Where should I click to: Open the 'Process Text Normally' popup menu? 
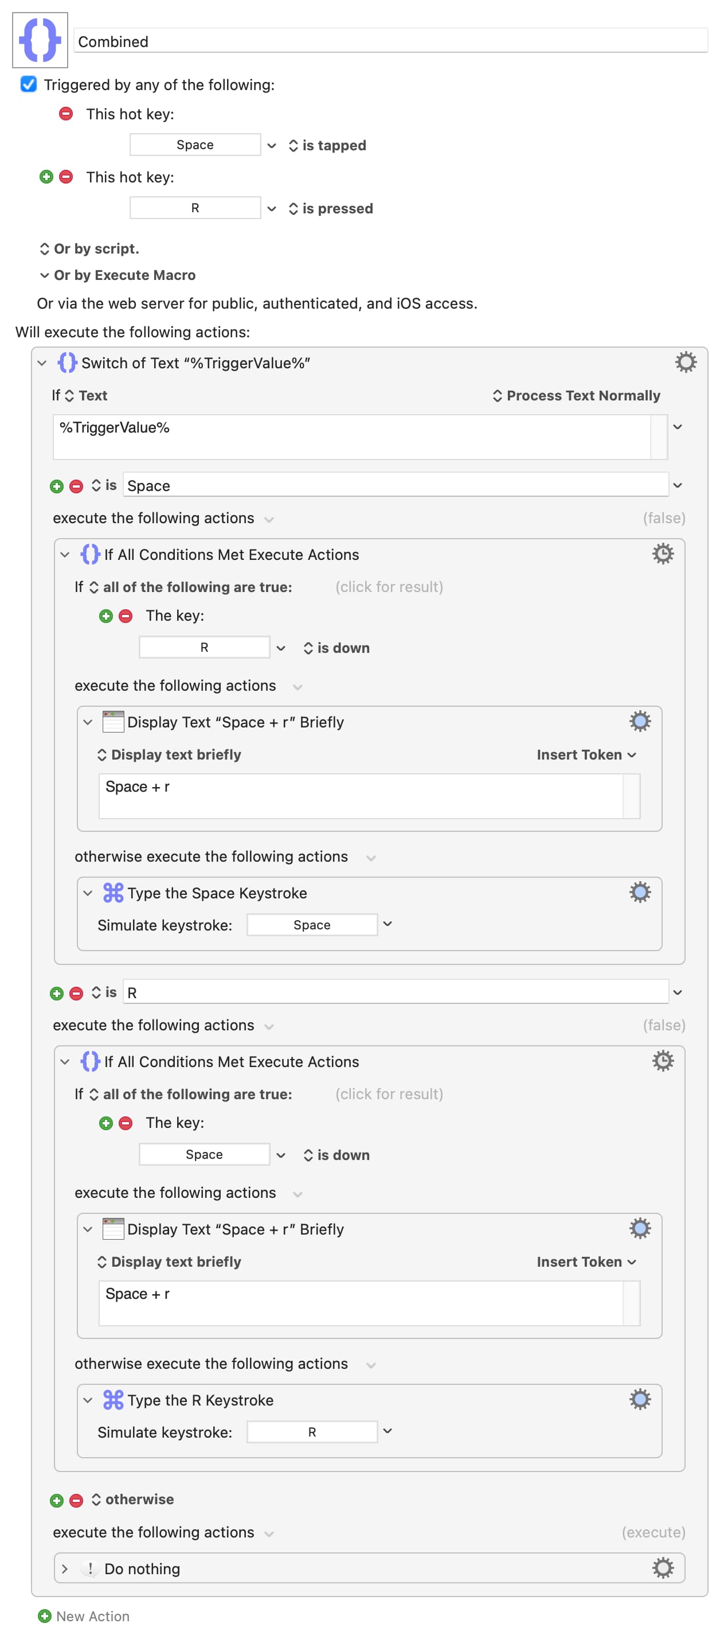click(x=576, y=395)
